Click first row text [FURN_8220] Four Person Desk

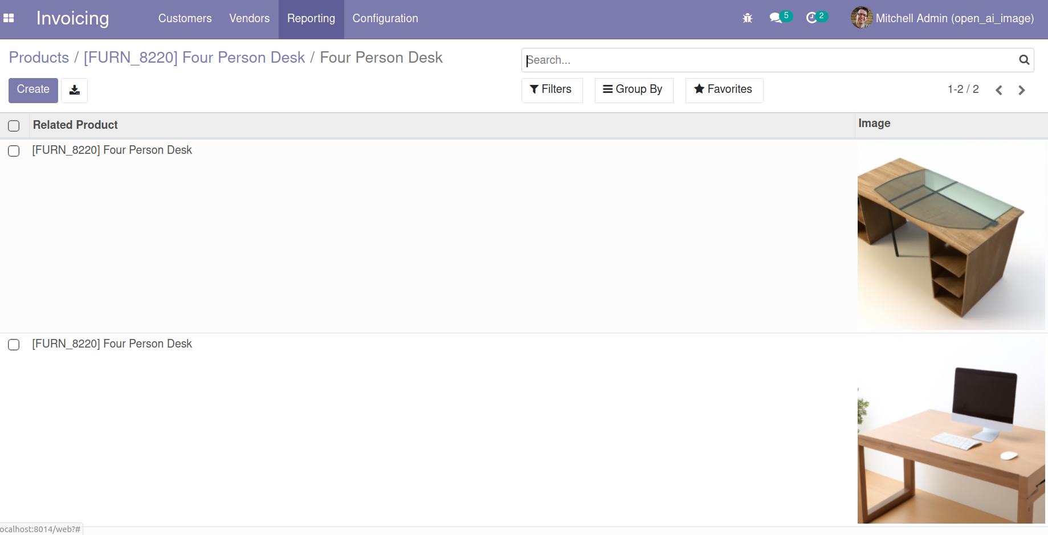coord(112,150)
